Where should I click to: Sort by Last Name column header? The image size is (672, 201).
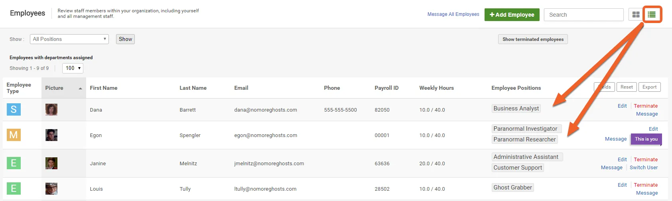(x=193, y=88)
